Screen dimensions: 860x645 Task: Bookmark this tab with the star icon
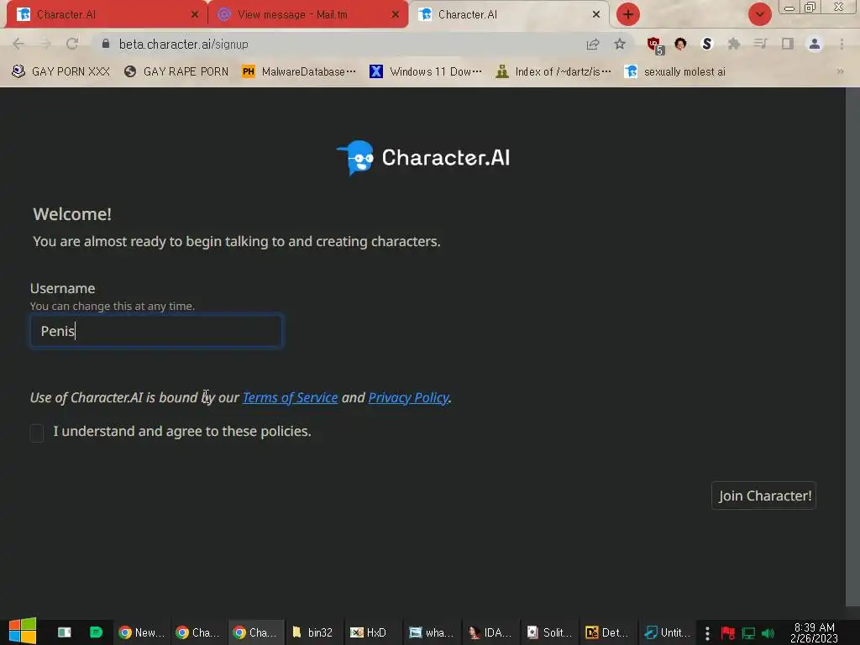point(620,44)
